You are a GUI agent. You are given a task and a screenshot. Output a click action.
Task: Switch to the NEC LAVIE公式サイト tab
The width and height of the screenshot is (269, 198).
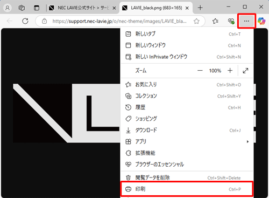click(x=83, y=8)
